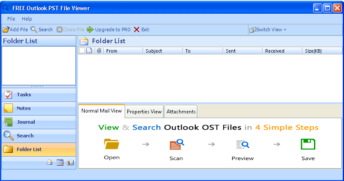
Task: Select Tasks in the navigation pane
Action: pyautogui.click(x=39, y=95)
